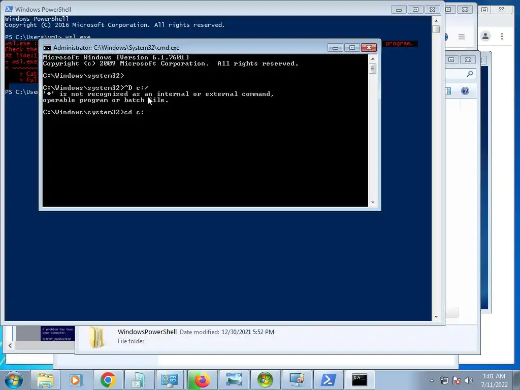The image size is (520, 390).
Task: Click the PowerShell title bar icon
Action: click(x=9, y=9)
